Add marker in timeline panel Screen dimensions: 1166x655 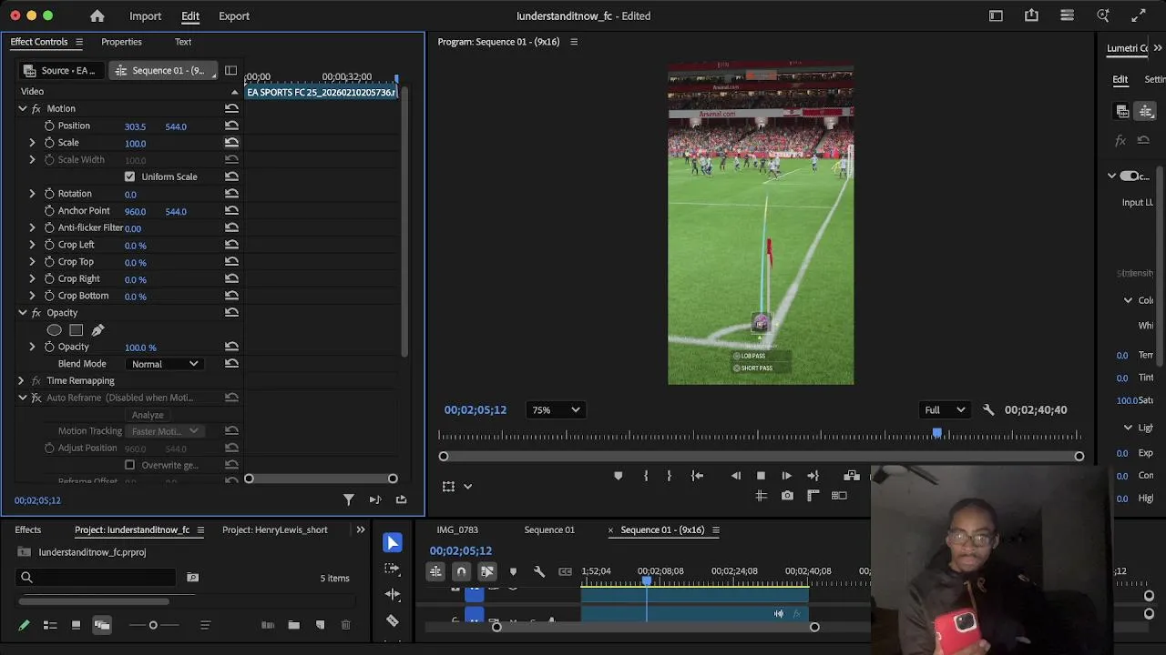coord(513,571)
